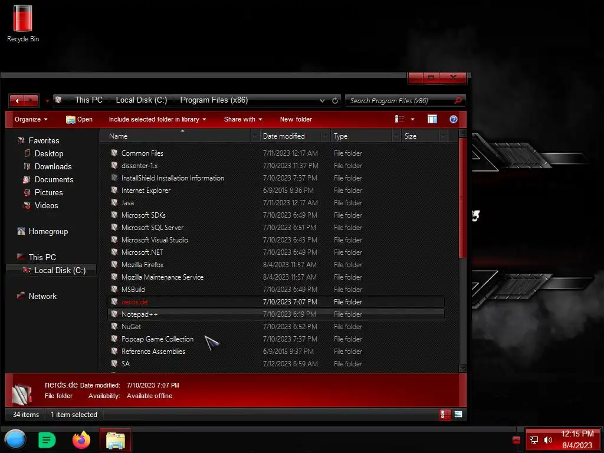Open the Recycle Bin desktop icon

[x=23, y=23]
